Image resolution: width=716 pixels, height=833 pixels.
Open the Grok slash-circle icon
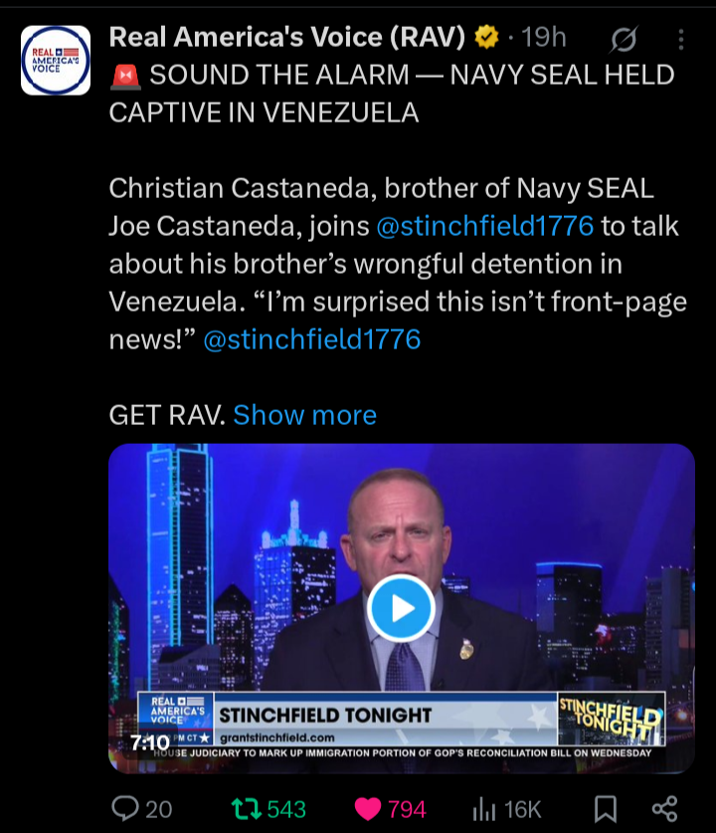tap(624, 40)
